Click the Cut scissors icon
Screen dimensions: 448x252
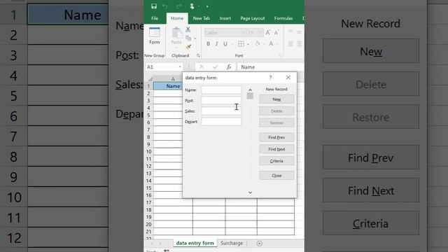coord(188,29)
